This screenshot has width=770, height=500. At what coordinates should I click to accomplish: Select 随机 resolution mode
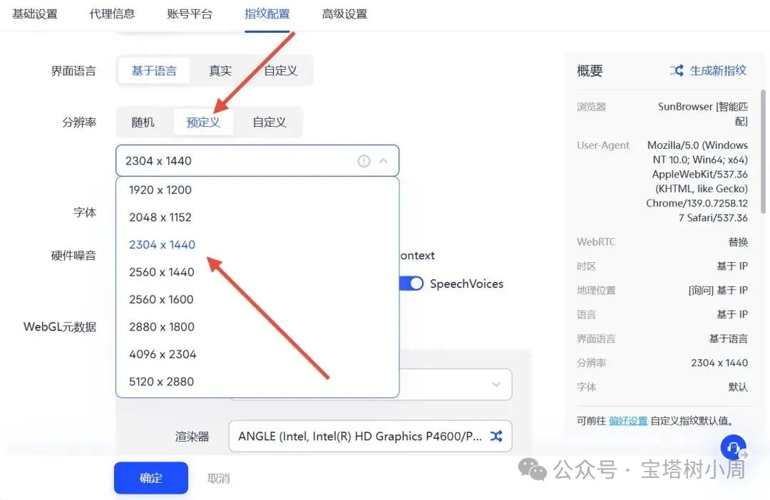click(x=143, y=123)
